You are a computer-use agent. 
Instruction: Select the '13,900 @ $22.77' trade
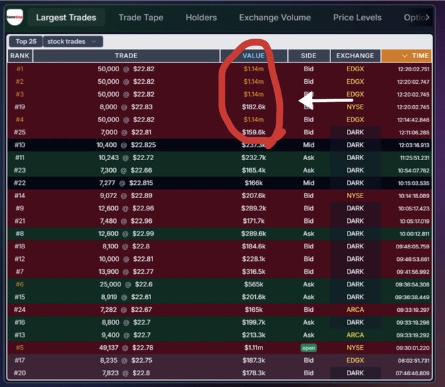(126, 271)
